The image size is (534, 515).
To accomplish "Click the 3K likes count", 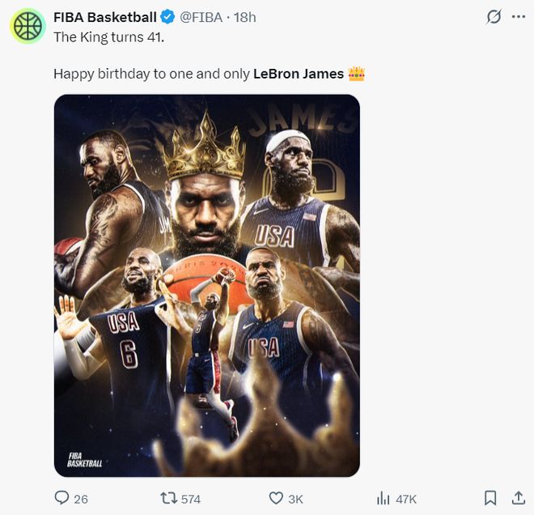I will (295, 499).
